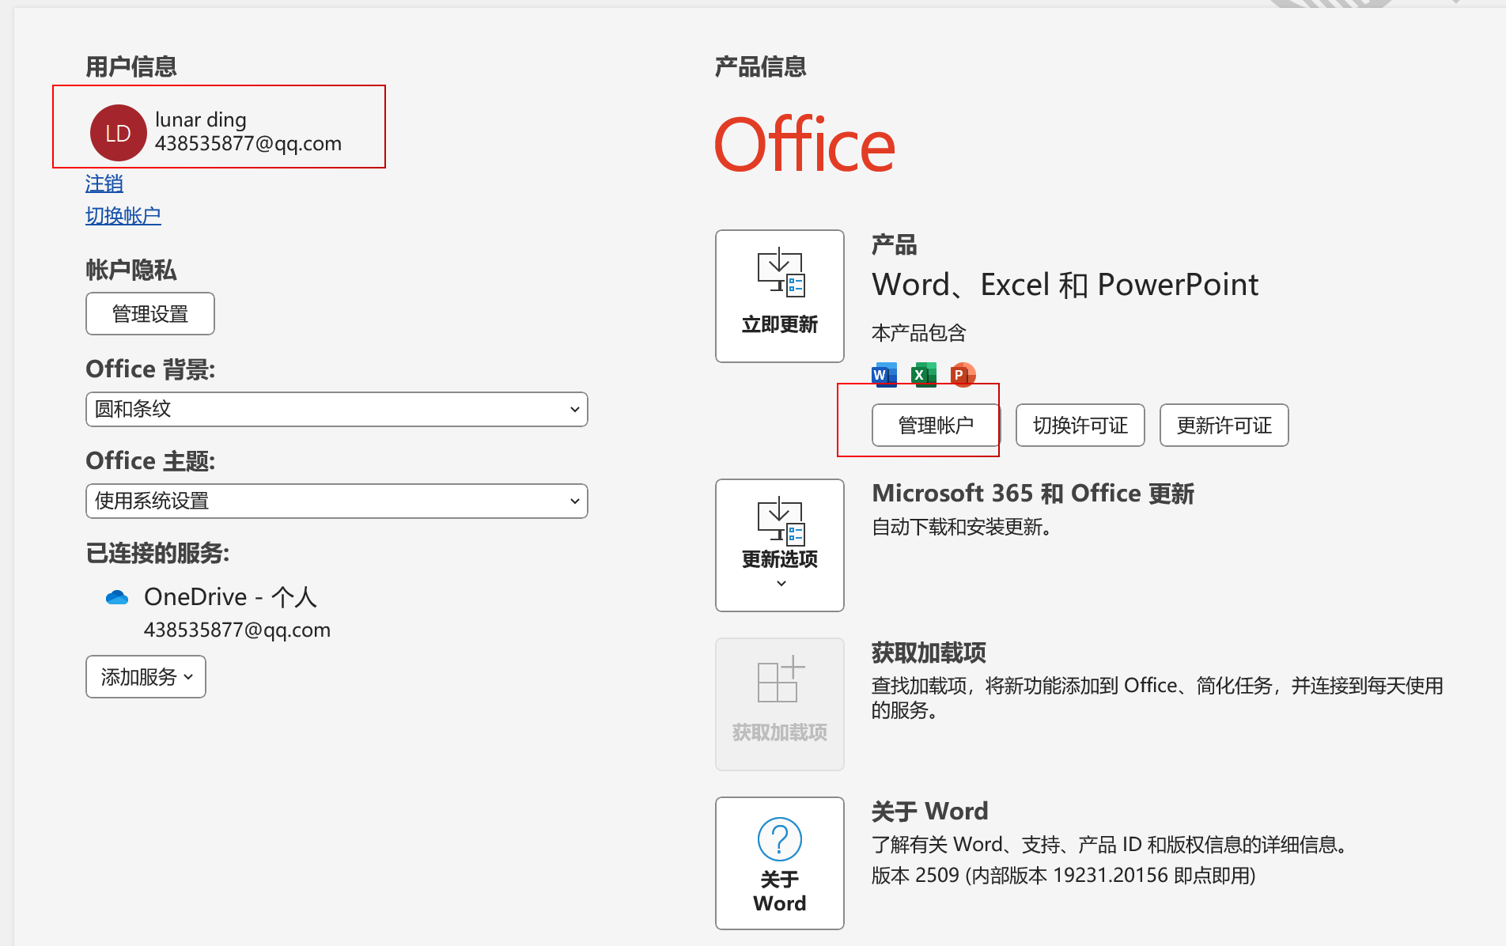Click the 产品信息 section heading
The width and height of the screenshot is (1506, 946).
(x=761, y=66)
